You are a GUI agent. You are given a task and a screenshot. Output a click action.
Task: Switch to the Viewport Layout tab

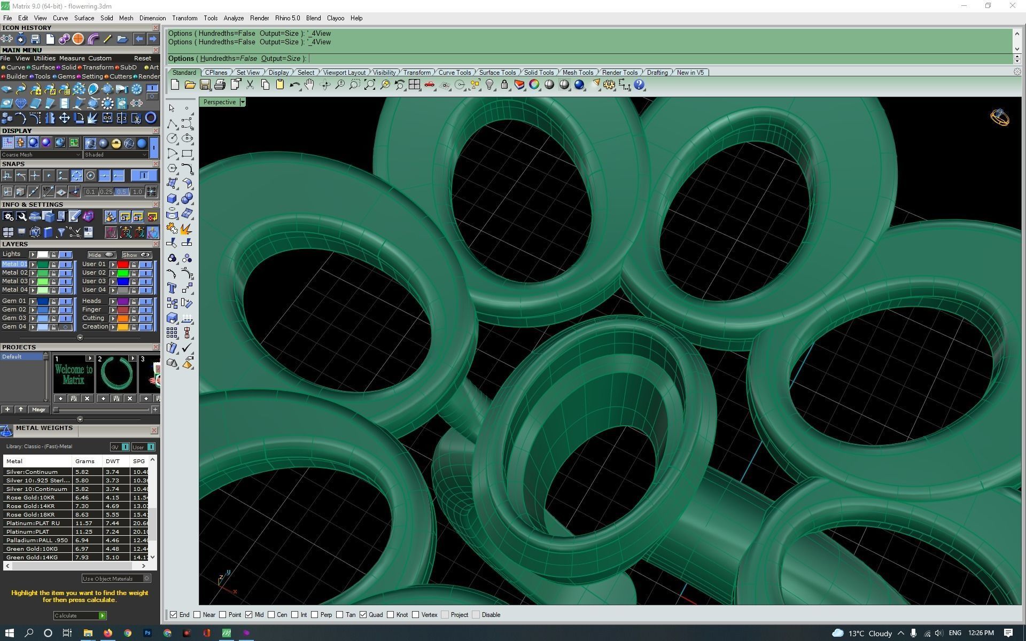tap(344, 73)
